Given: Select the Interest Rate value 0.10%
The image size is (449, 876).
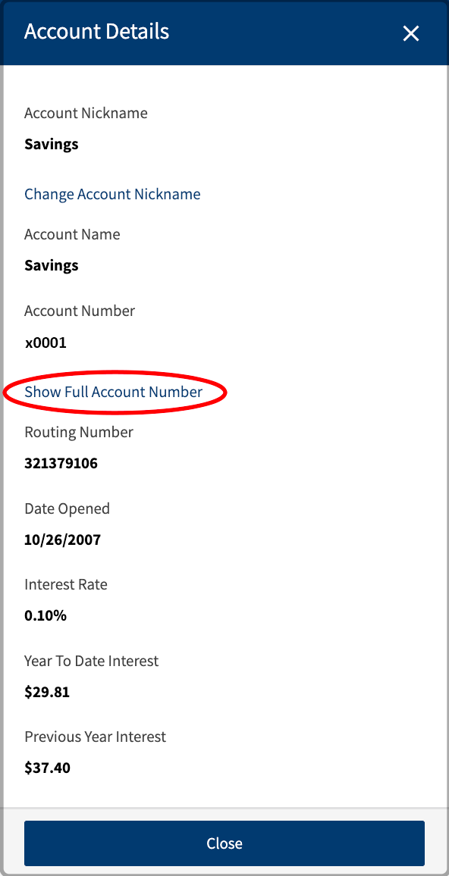Looking at the screenshot, I should pyautogui.click(x=46, y=615).
